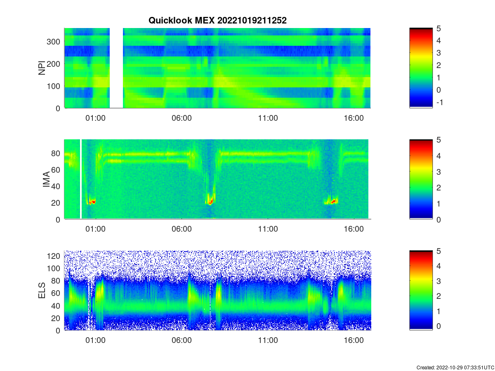Select the ELS y-axis label
The image size is (495, 371).
42,291
